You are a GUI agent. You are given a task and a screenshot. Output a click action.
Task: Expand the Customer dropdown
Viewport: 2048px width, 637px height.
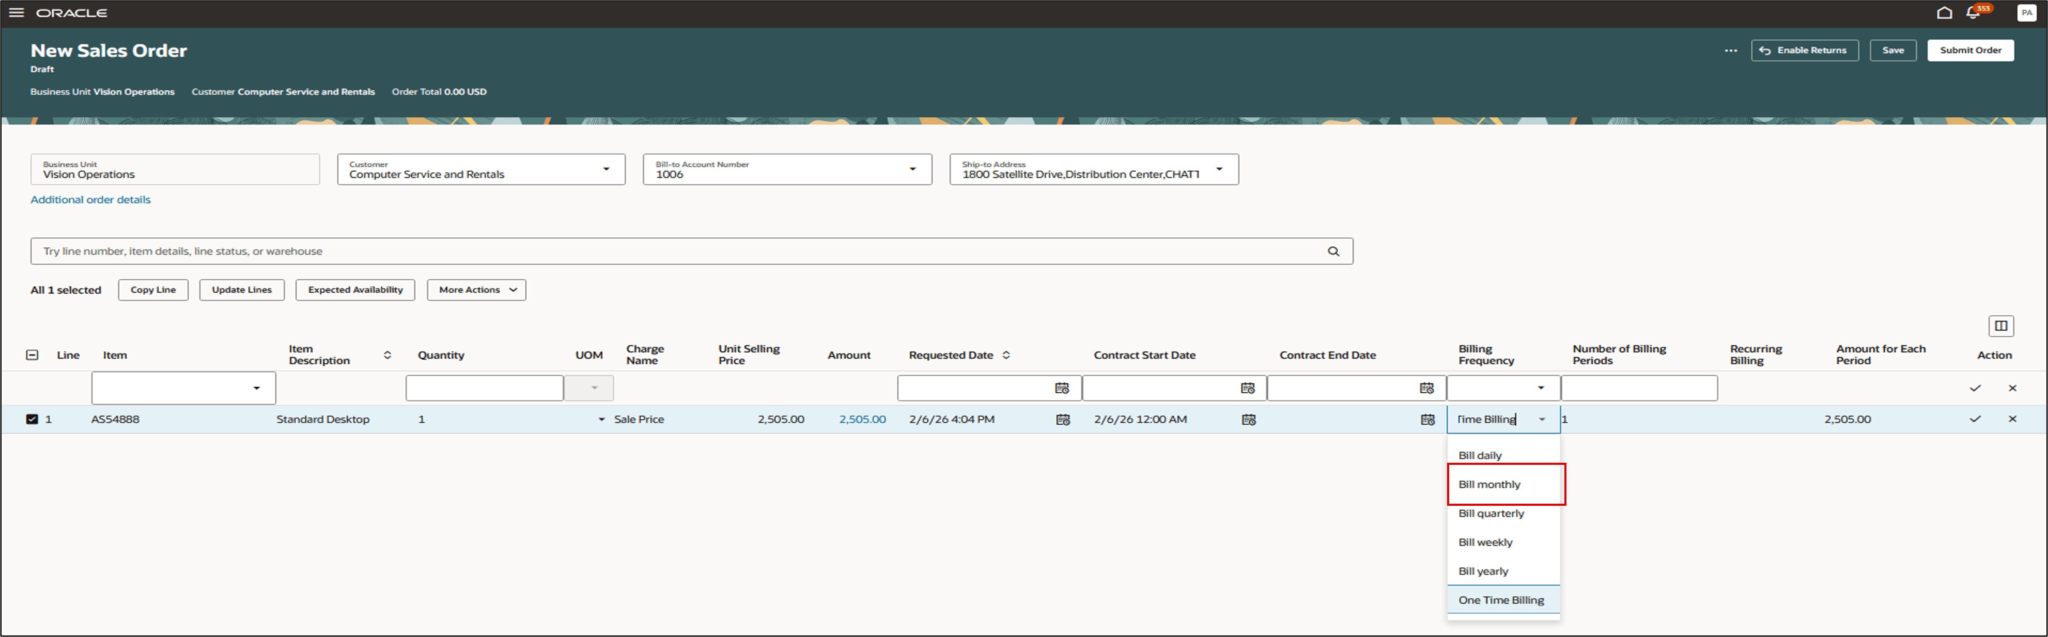tap(606, 169)
